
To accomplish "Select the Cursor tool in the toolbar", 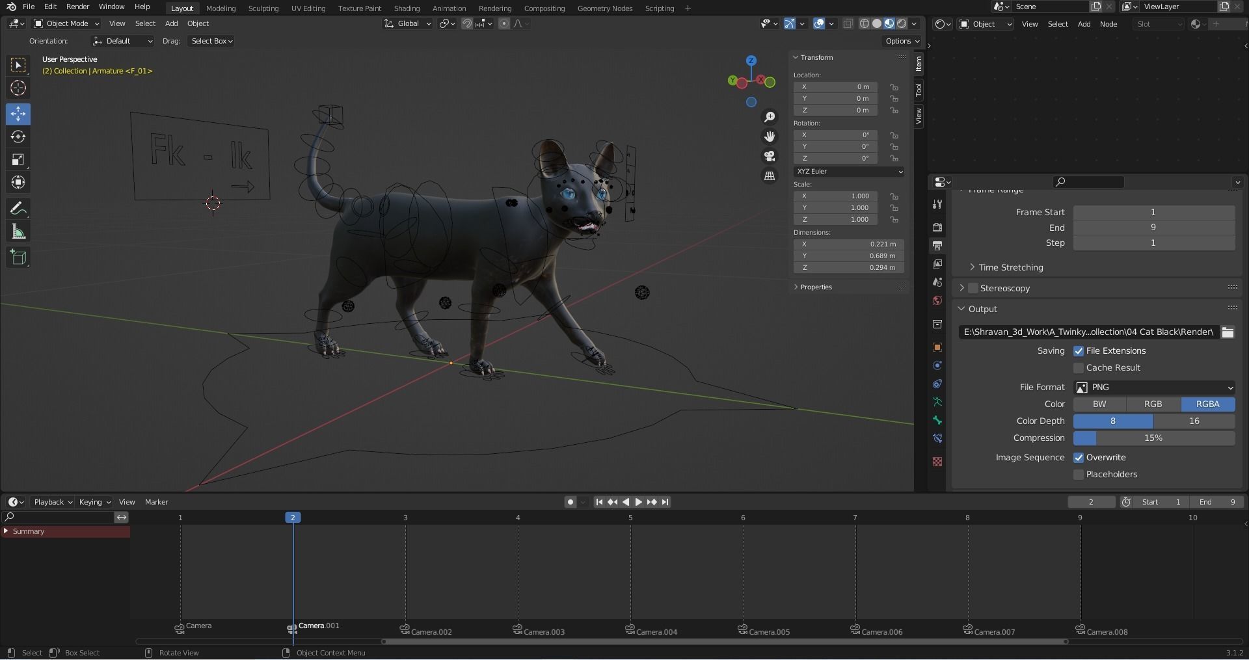I will pos(18,88).
